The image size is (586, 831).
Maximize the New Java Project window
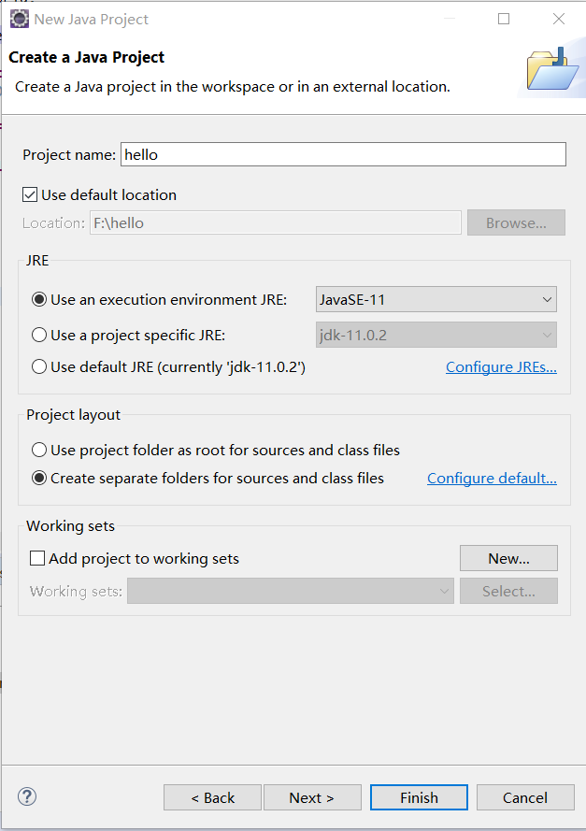coord(504,19)
